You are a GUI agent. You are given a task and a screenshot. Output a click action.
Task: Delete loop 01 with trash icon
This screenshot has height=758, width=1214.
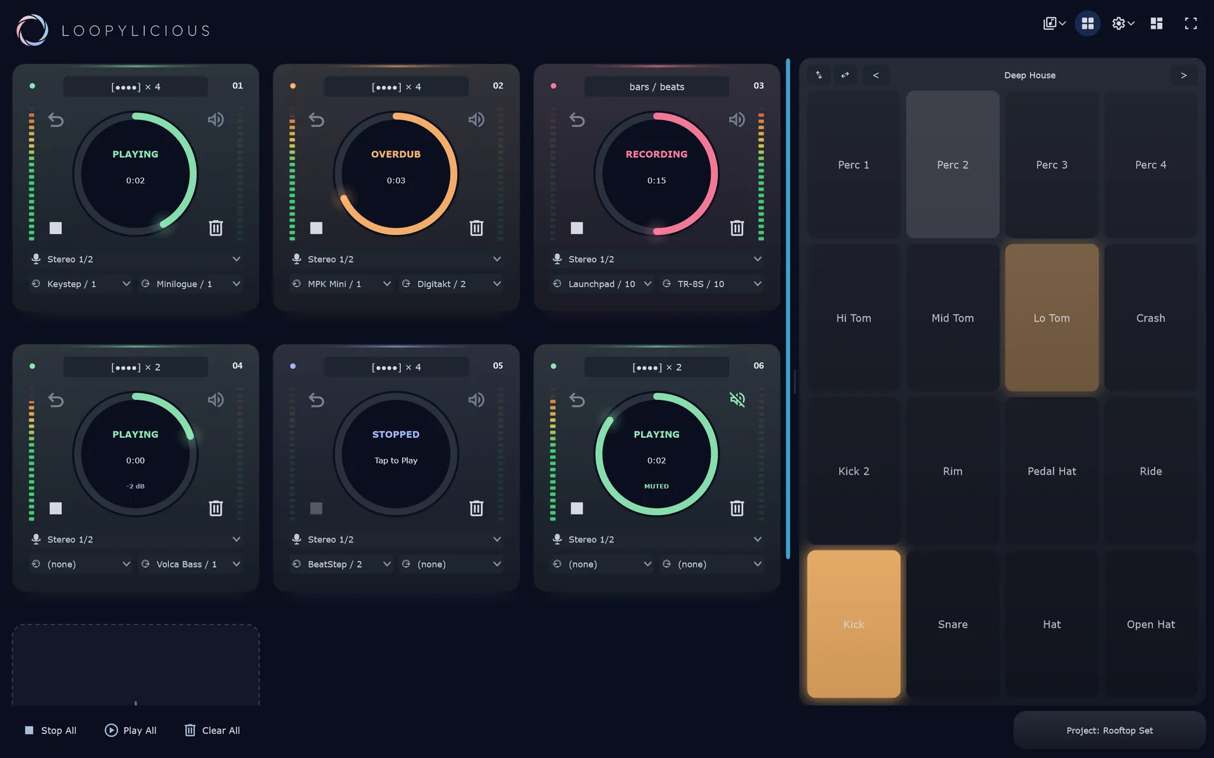[216, 228]
